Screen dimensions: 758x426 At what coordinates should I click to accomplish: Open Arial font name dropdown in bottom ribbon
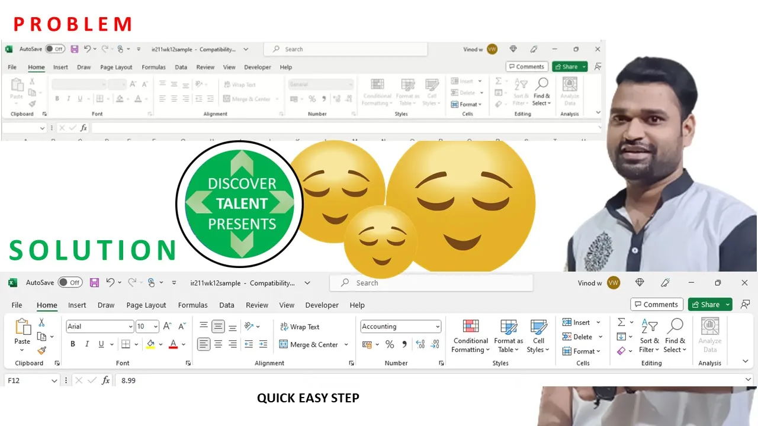(130, 327)
